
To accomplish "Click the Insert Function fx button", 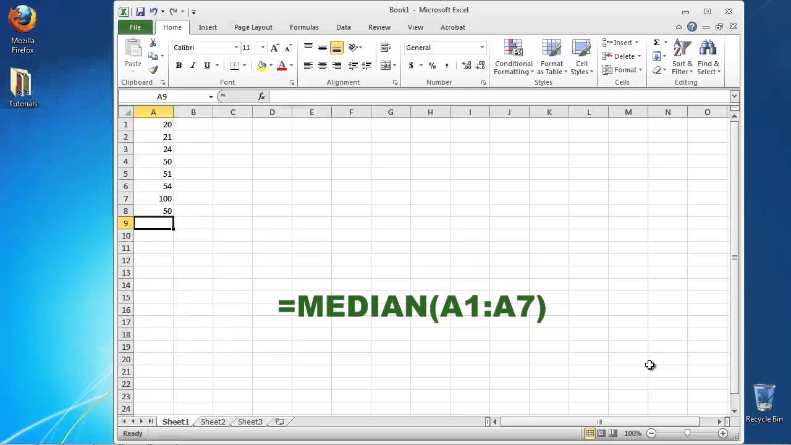I will tap(261, 96).
